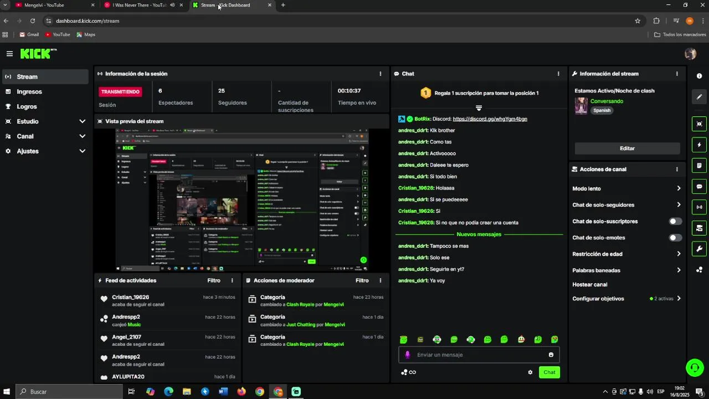The width and height of the screenshot is (709, 399).
Task: Open the info icon in the right sidebar
Action: 699,76
